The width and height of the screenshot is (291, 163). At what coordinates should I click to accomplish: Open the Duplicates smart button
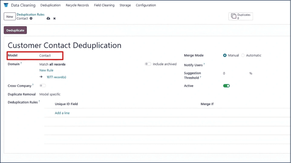(241, 16)
